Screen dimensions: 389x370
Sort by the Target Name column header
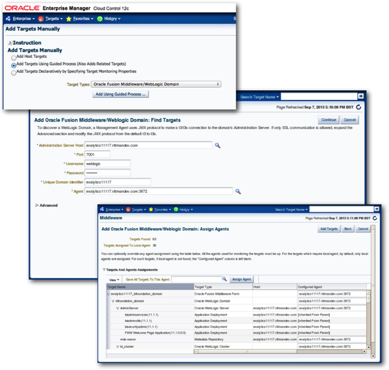coord(150,287)
